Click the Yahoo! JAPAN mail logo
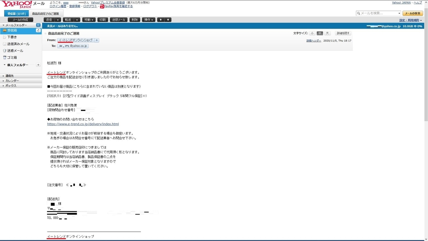Screen dimensions: 428x241 click(x=23, y=4)
